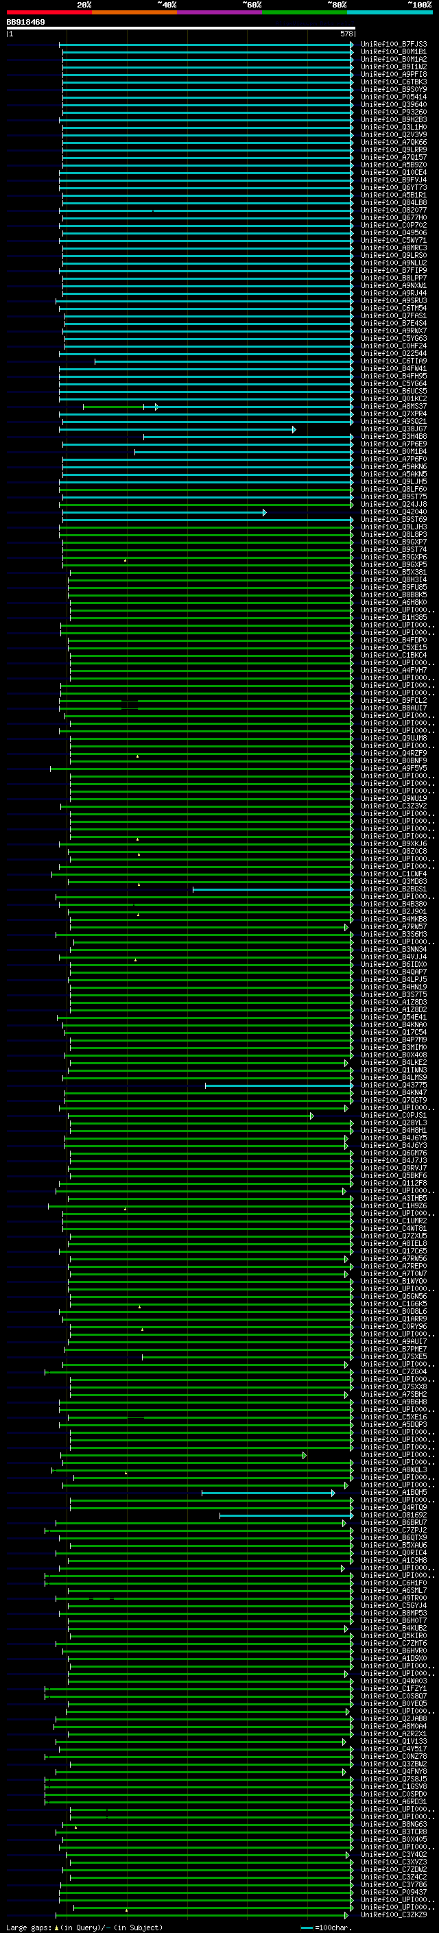
Task: Click hit label UniRef100_P09437
Action: click(394, 1893)
